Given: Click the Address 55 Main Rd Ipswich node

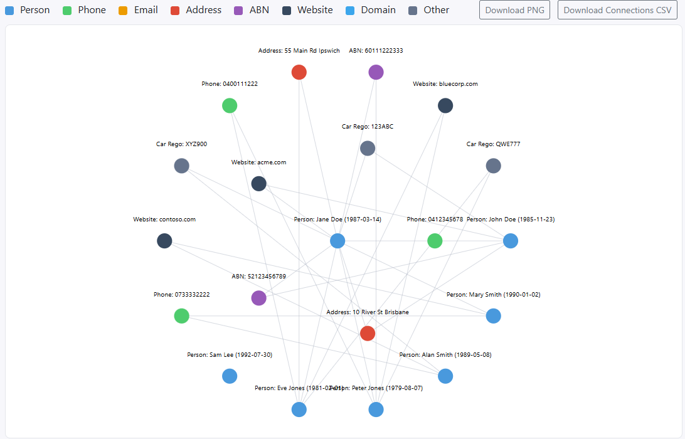Looking at the screenshot, I should tap(299, 71).
